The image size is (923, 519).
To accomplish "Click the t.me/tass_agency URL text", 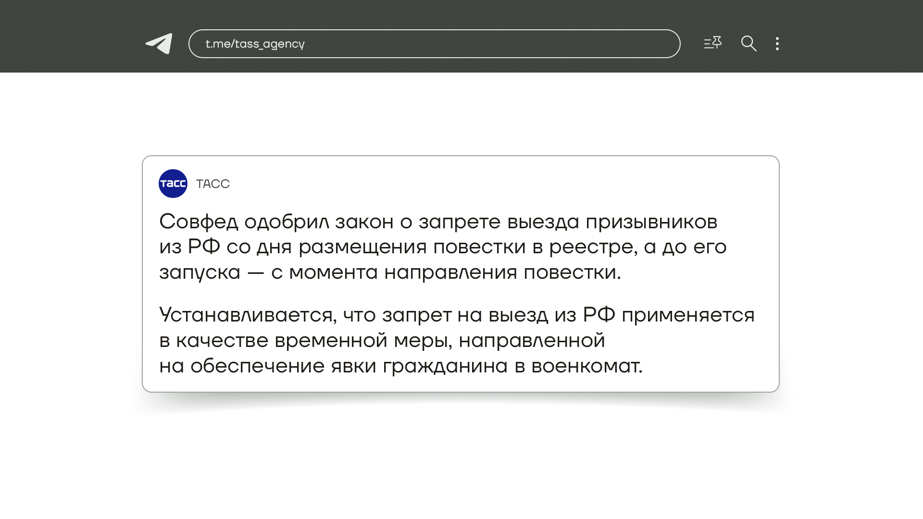I will point(255,44).
